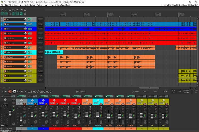
Task: Toggle item grouping link icon
Action: [x=6, y=13]
